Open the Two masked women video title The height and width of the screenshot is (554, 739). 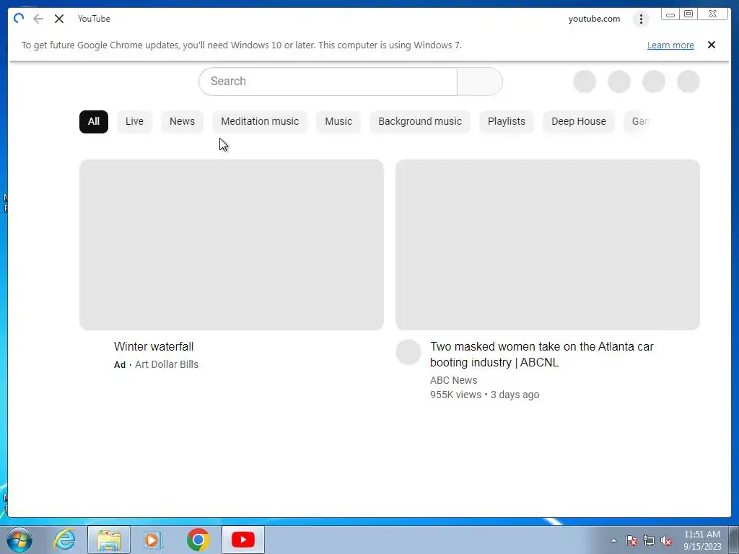(x=541, y=354)
